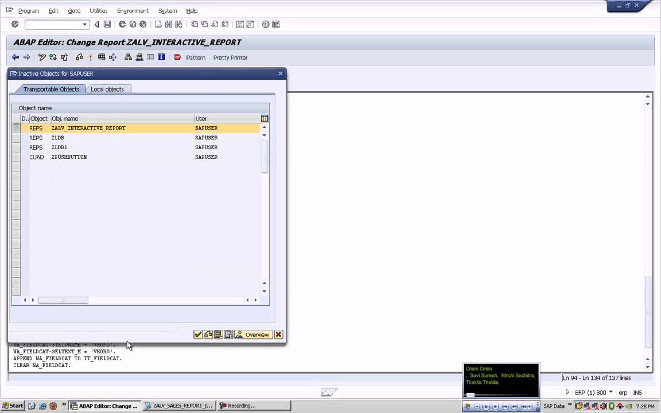
Task: Open the command field dropdown arrow
Action: [x=85, y=25]
